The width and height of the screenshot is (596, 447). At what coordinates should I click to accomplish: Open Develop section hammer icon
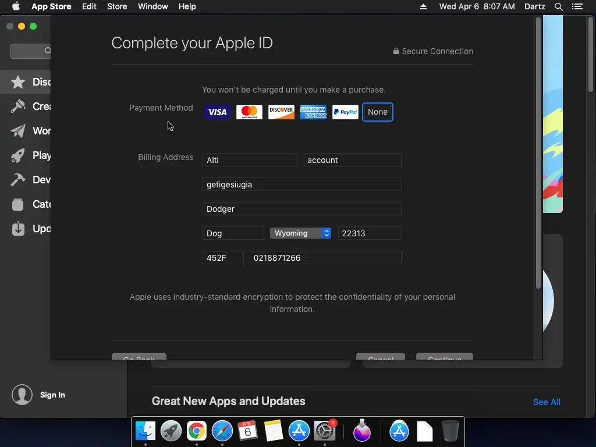tap(18, 179)
